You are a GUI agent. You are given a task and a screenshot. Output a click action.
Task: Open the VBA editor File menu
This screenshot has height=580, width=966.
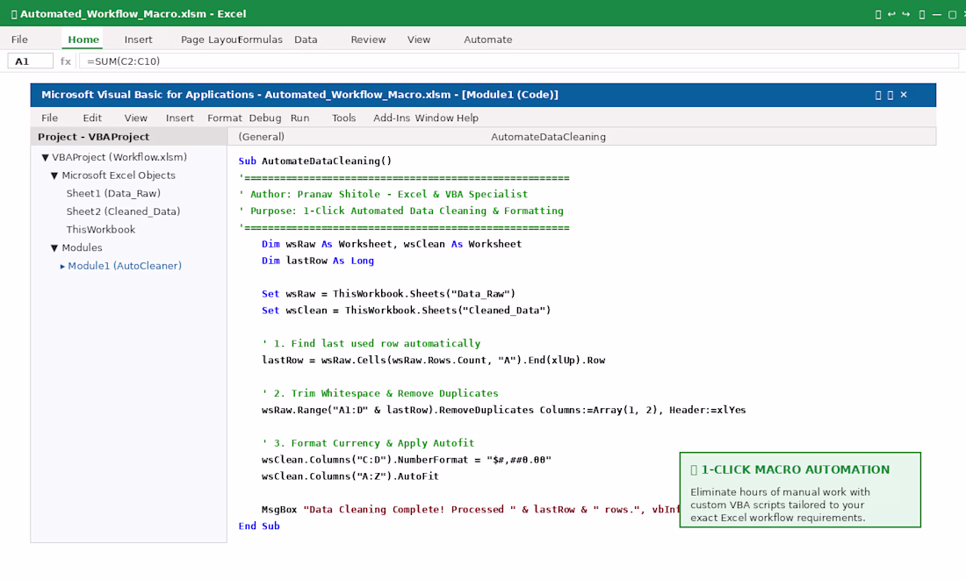(50, 118)
